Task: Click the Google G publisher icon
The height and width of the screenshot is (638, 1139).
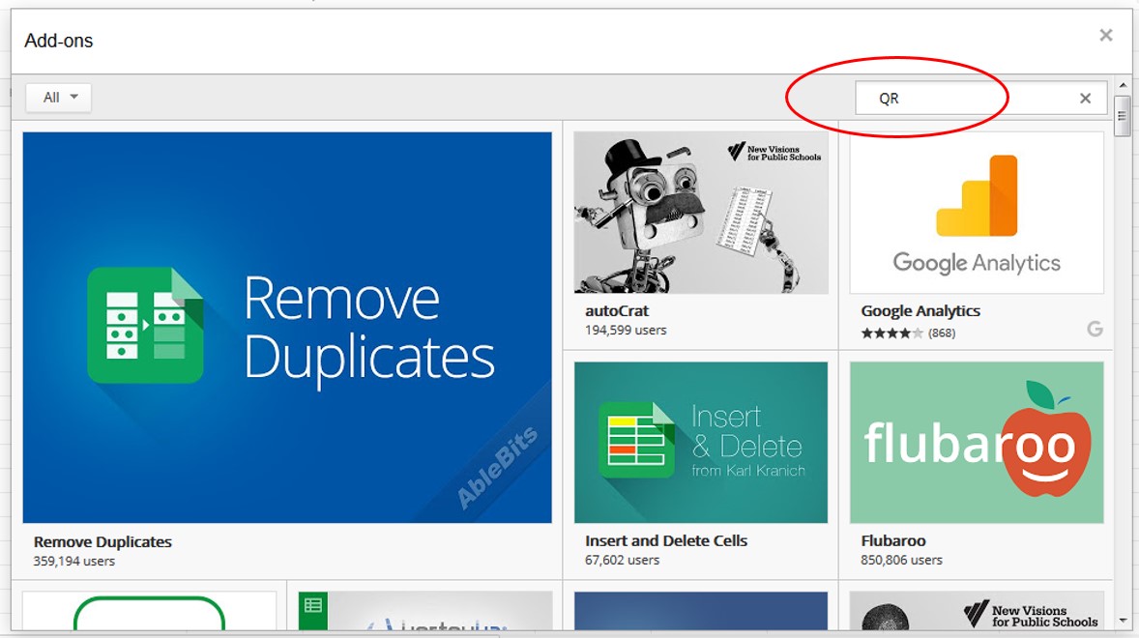Action: (1095, 329)
